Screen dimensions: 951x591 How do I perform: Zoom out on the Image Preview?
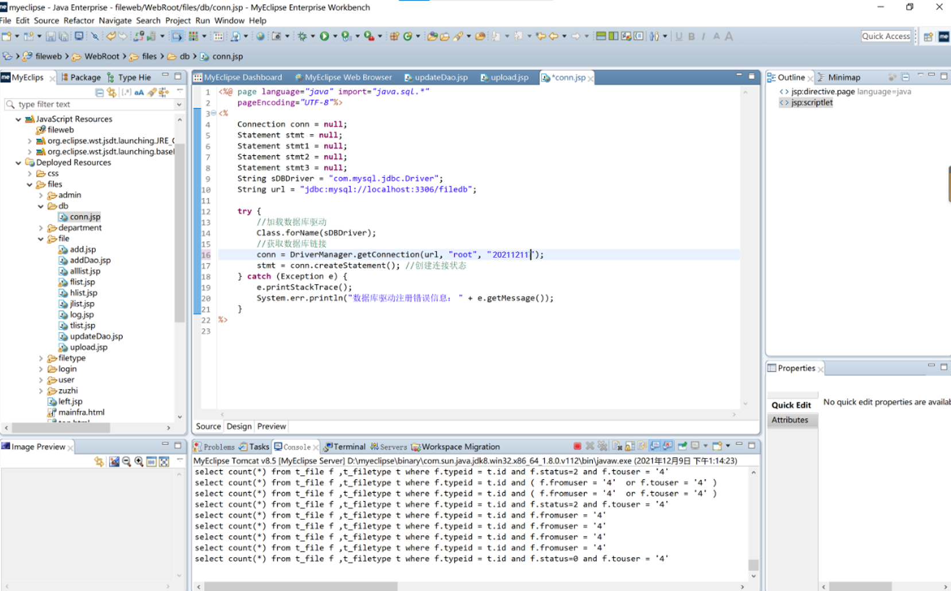click(x=126, y=462)
